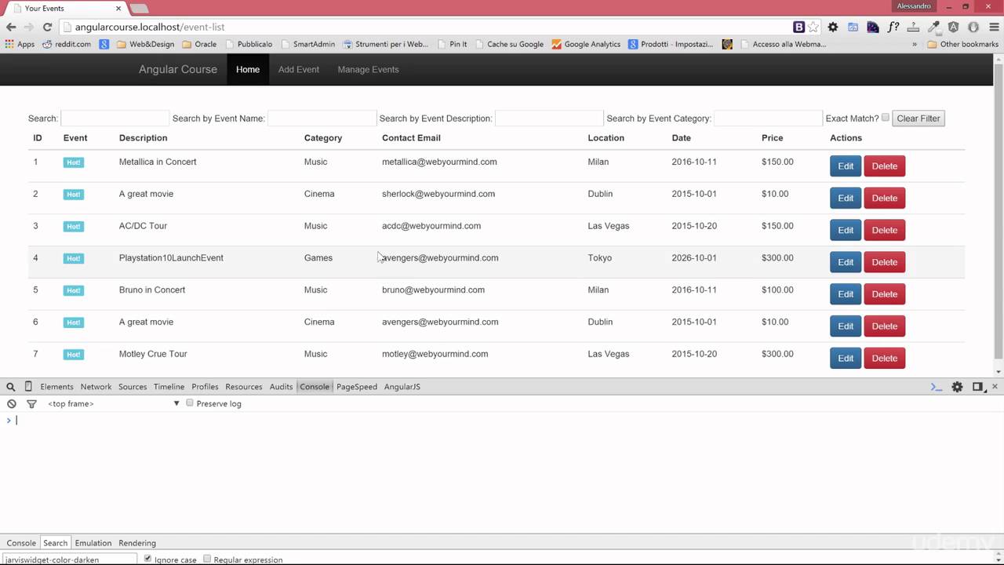The image size is (1004, 565).
Task: Click the Bootstrap B icon in address bar
Action: [799, 27]
